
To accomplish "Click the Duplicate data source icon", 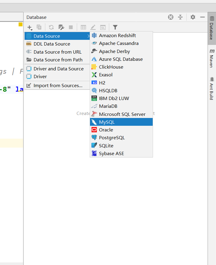I will pos(39,27).
